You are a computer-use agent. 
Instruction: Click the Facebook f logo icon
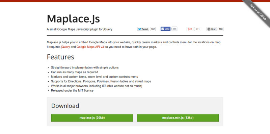click(x=163, y=29)
